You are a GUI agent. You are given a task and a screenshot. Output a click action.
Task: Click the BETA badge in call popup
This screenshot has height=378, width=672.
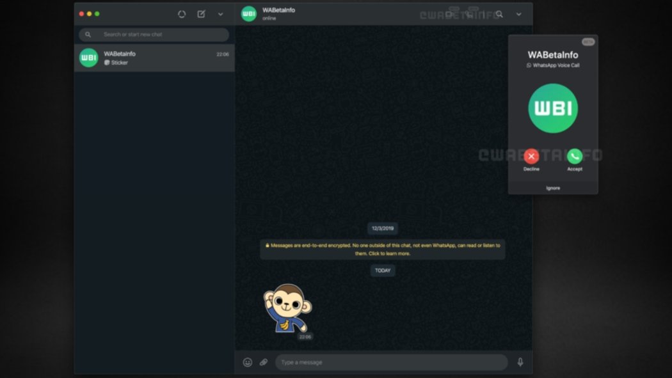pyautogui.click(x=588, y=42)
